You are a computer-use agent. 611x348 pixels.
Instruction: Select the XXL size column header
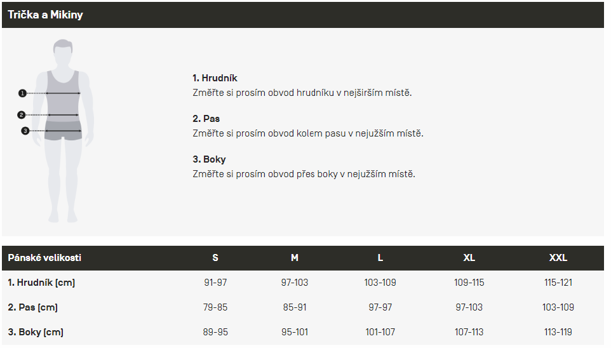(x=558, y=258)
